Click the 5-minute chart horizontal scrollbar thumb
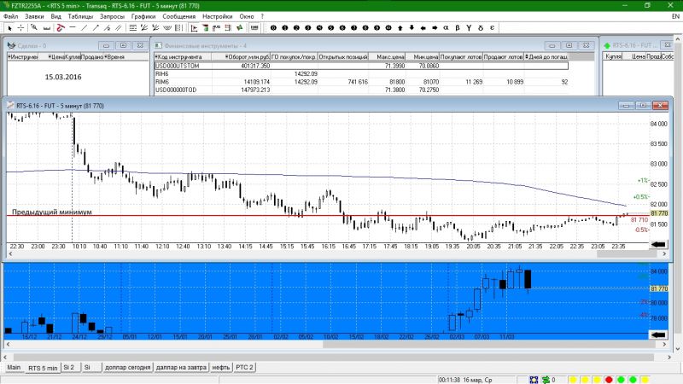The image size is (683, 384). 628,253
